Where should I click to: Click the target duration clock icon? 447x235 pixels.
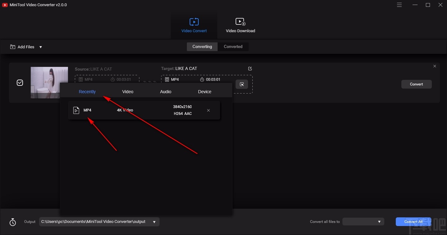[202, 80]
